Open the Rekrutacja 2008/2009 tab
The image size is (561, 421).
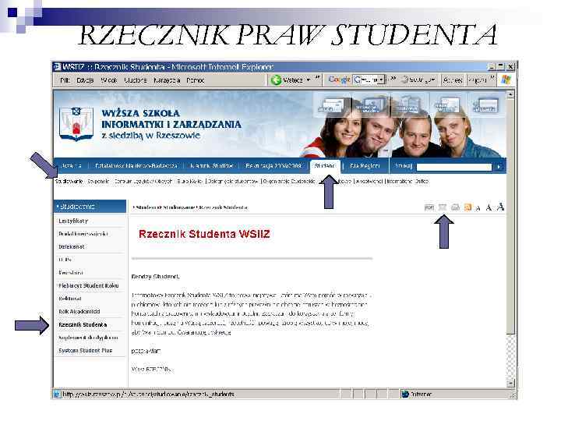[273, 166]
